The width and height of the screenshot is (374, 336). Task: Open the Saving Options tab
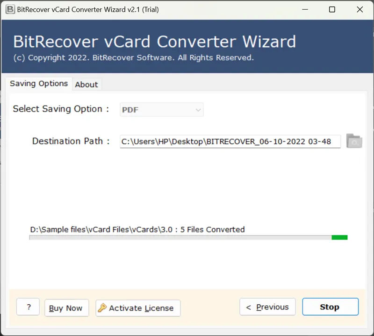(39, 84)
